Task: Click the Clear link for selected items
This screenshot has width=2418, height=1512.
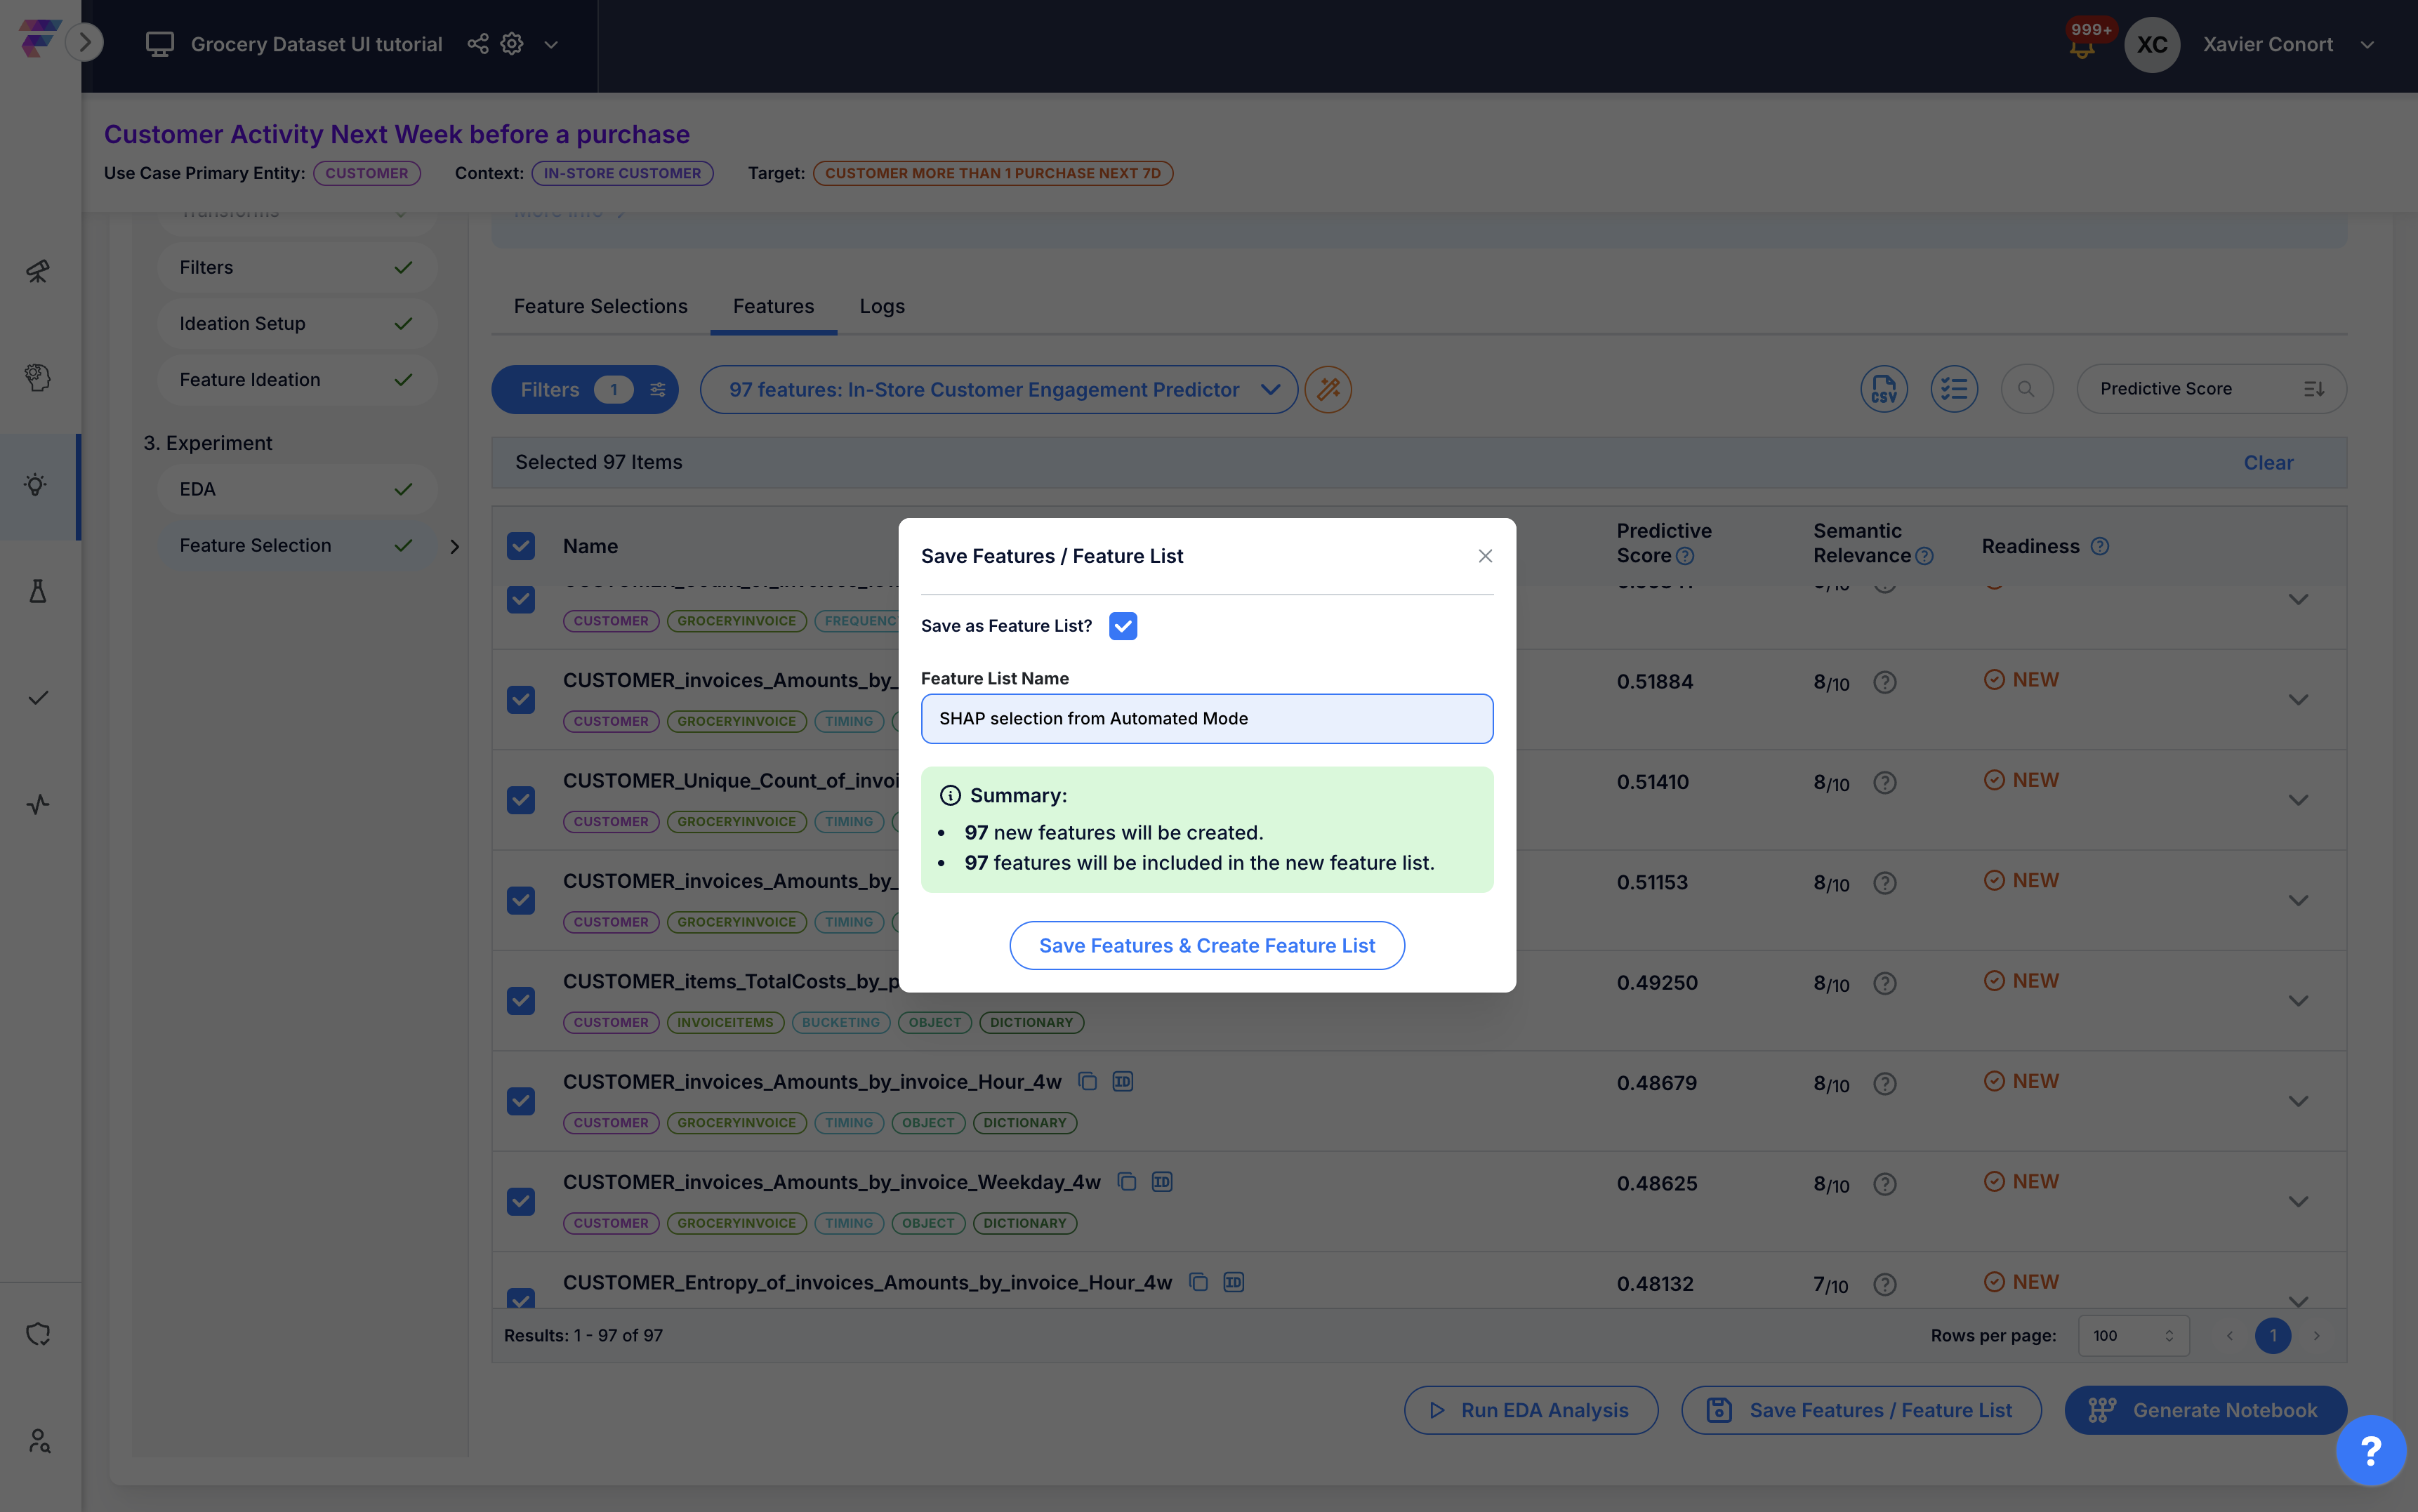Action: [2268, 462]
